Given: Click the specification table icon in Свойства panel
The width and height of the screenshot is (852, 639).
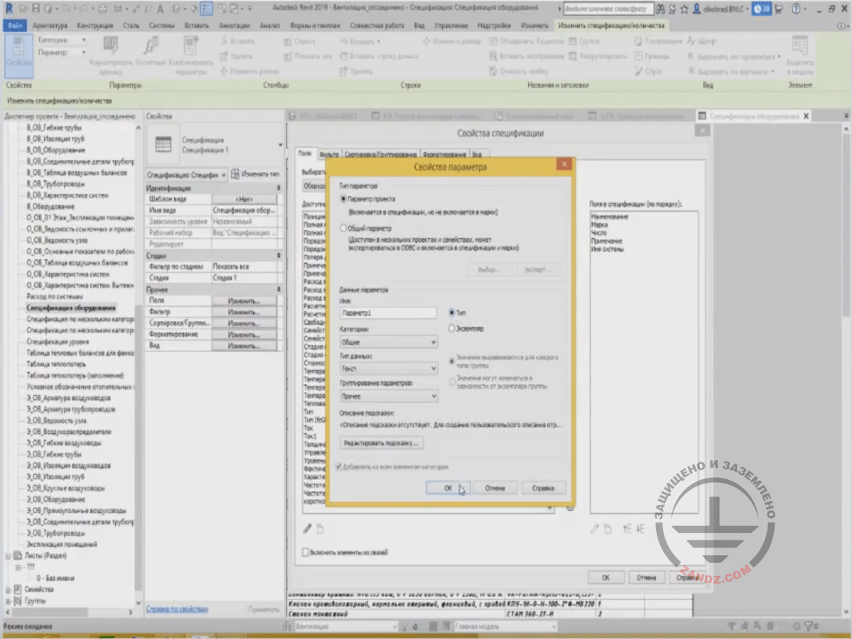Looking at the screenshot, I should point(163,145).
